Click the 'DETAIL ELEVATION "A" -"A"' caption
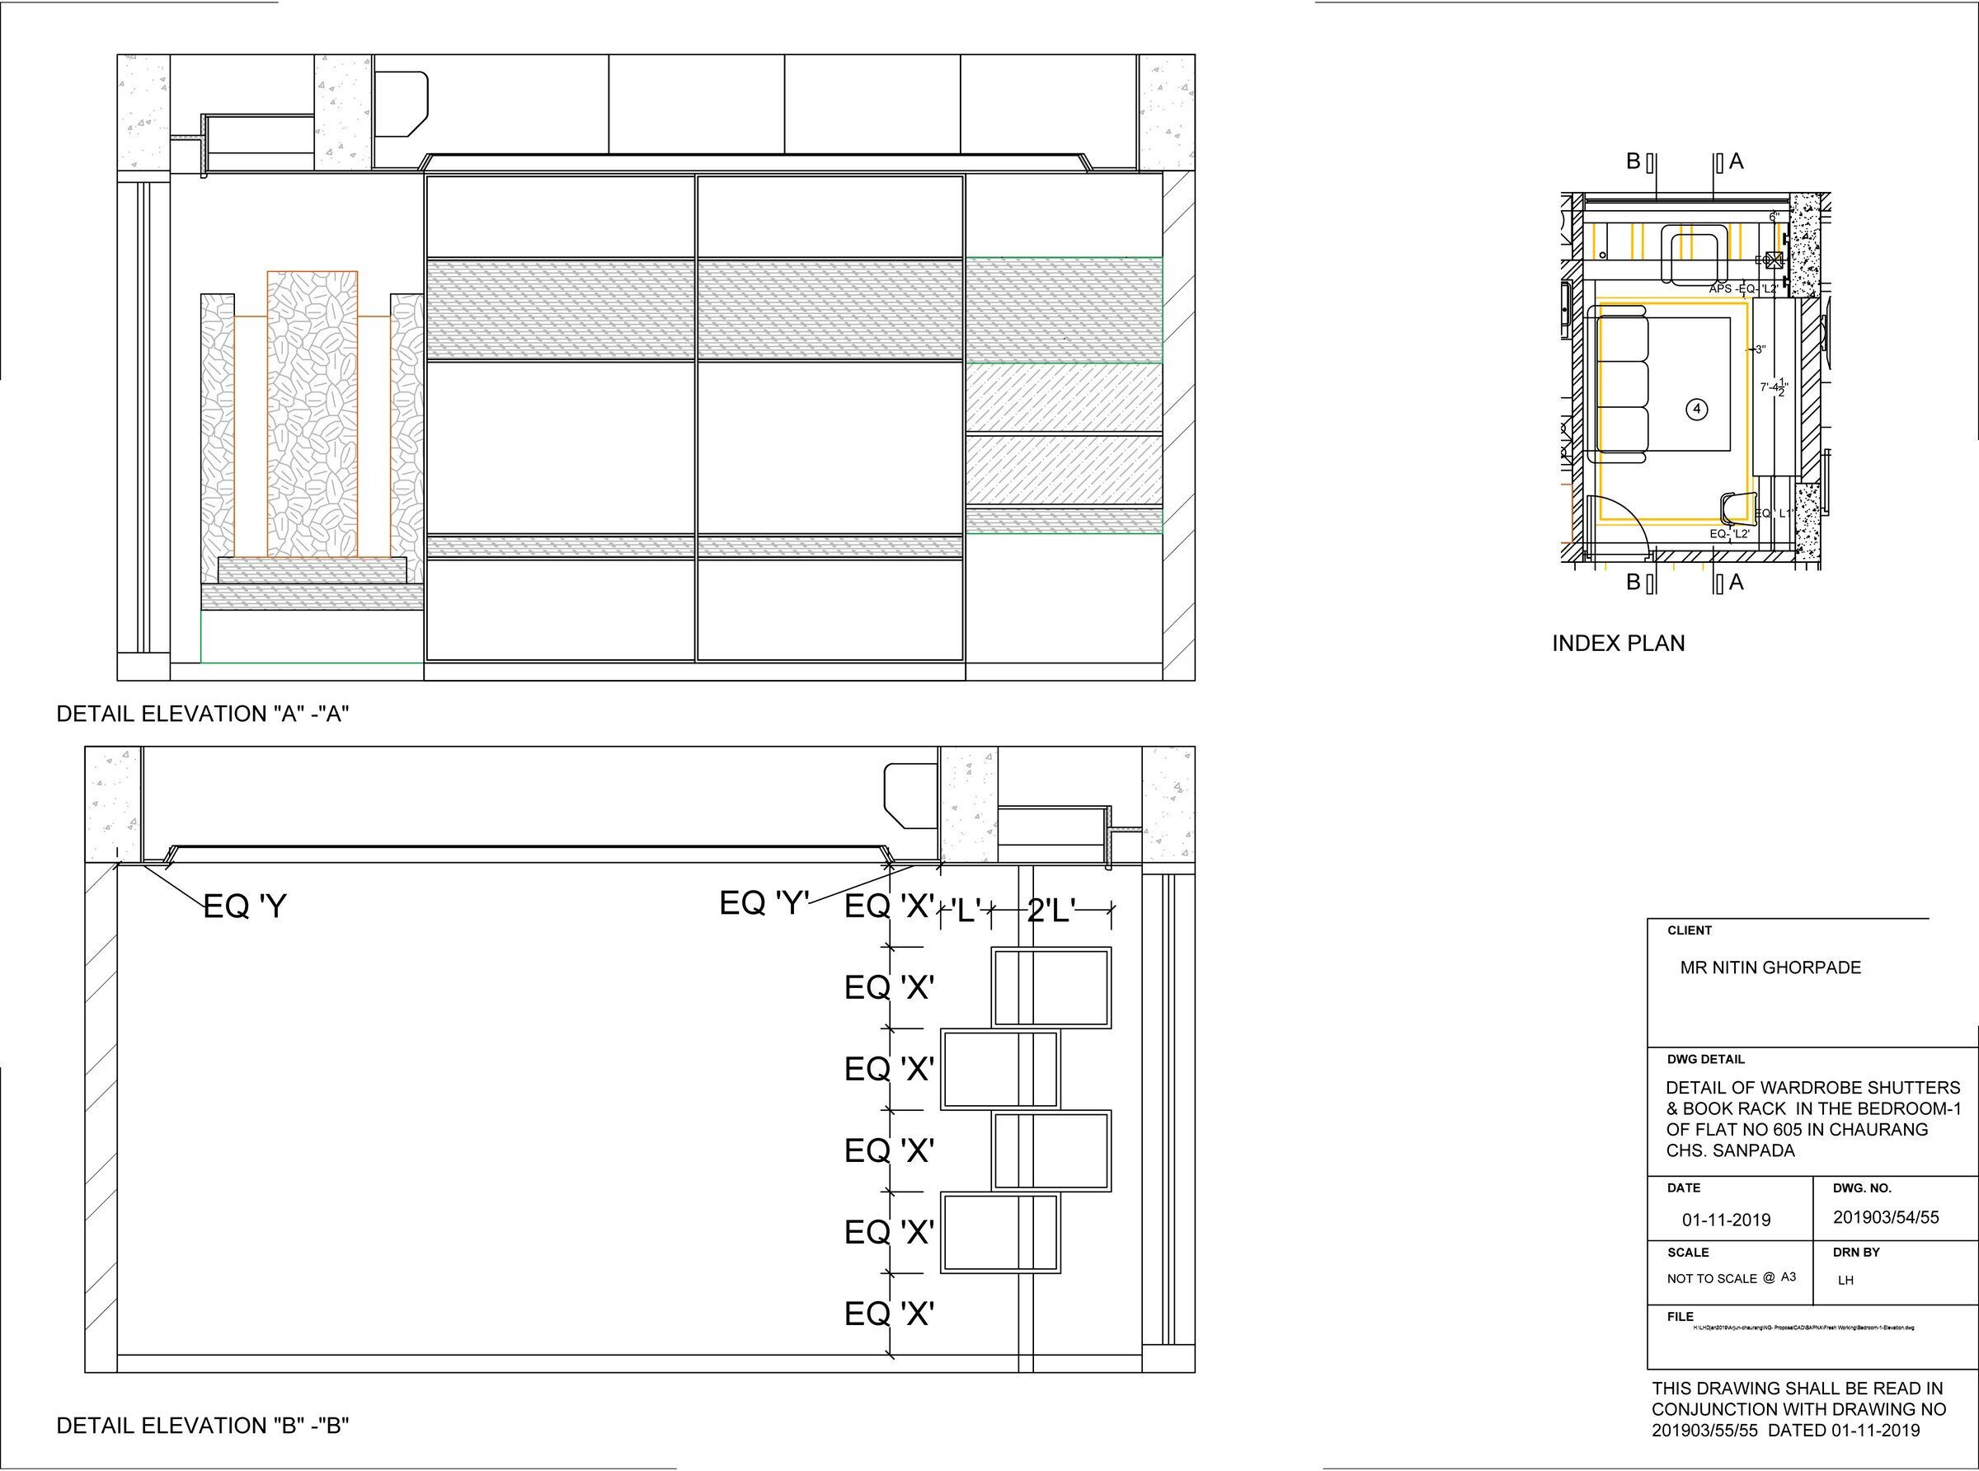1979x1471 pixels. (202, 714)
